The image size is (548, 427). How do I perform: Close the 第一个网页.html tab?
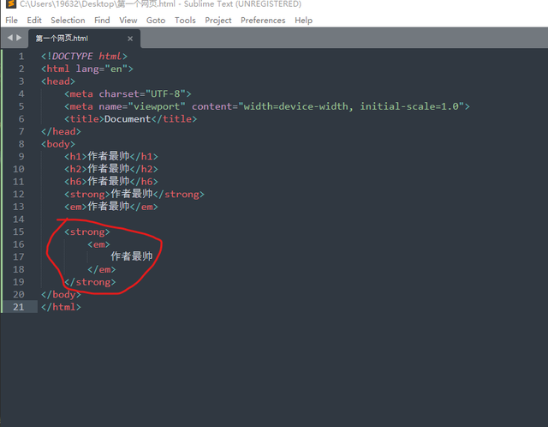click(130, 39)
